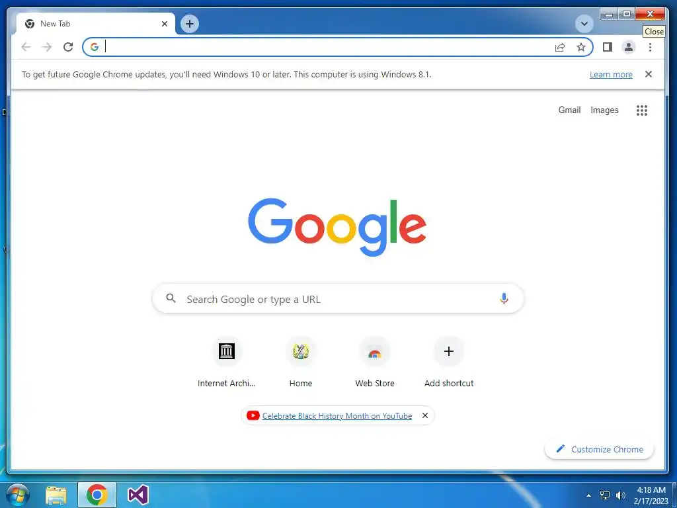Image resolution: width=677 pixels, height=508 pixels.
Task: Click the forward navigation arrow
Action: coord(47,47)
